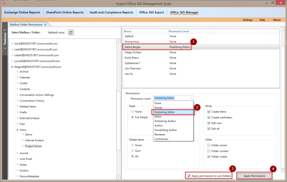The height and width of the screenshot is (182, 287).
Task: Sort by Permission Level column header
Action: click(x=190, y=31)
